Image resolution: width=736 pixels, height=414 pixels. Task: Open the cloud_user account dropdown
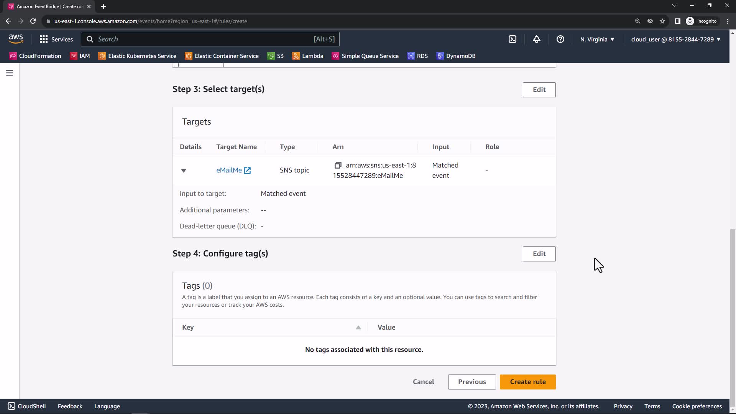coord(675,39)
